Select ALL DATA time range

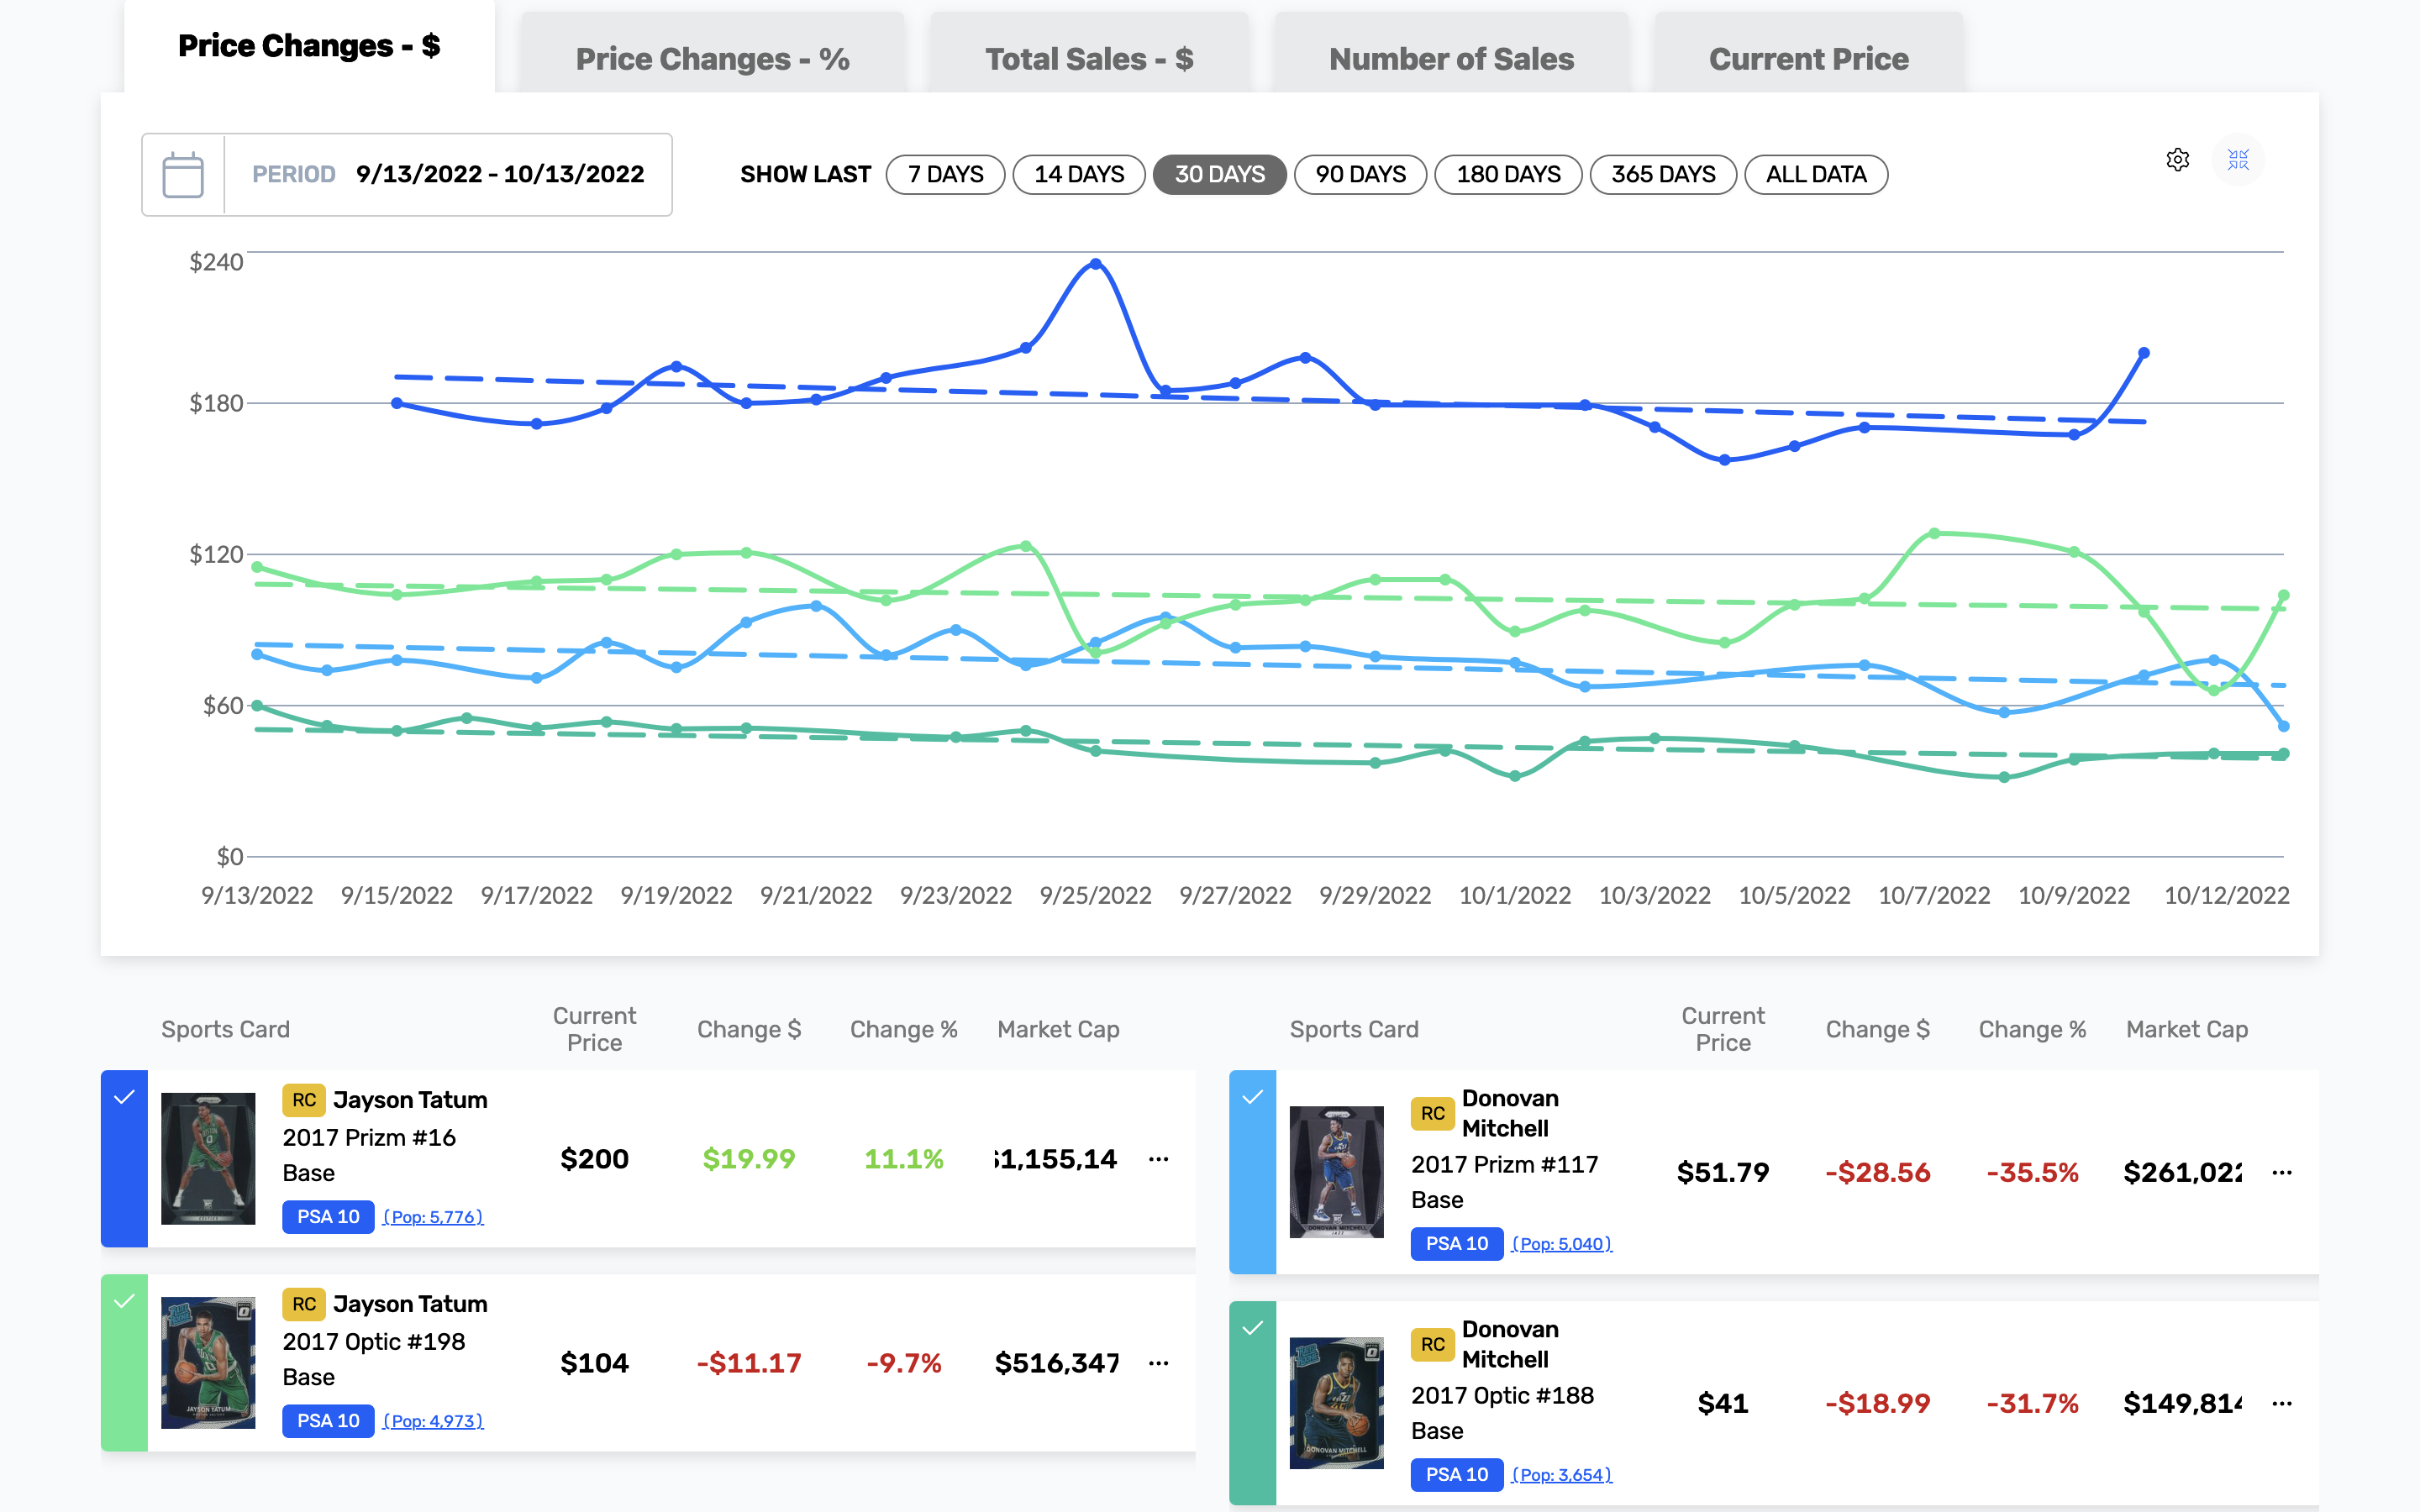1816,175
